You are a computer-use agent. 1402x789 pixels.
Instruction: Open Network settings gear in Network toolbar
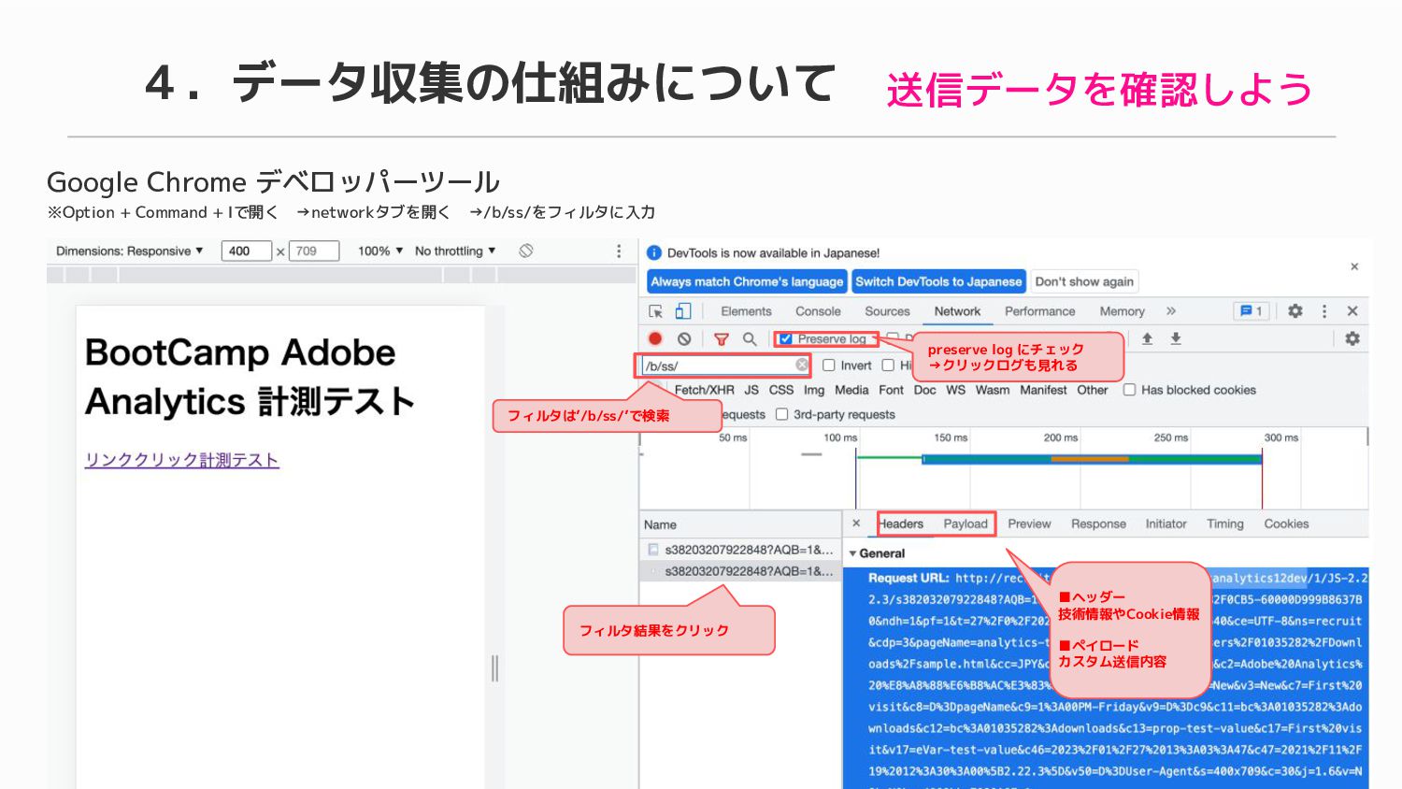(1352, 338)
